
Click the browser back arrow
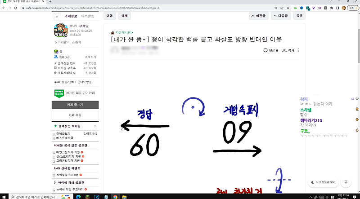point(4,8)
